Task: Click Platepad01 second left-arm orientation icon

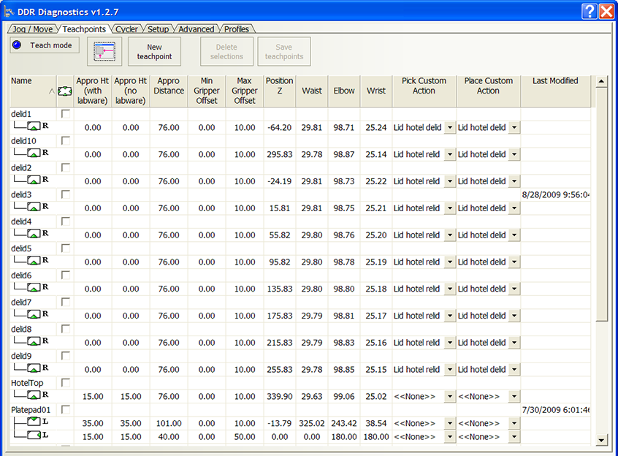Action: click(x=34, y=436)
